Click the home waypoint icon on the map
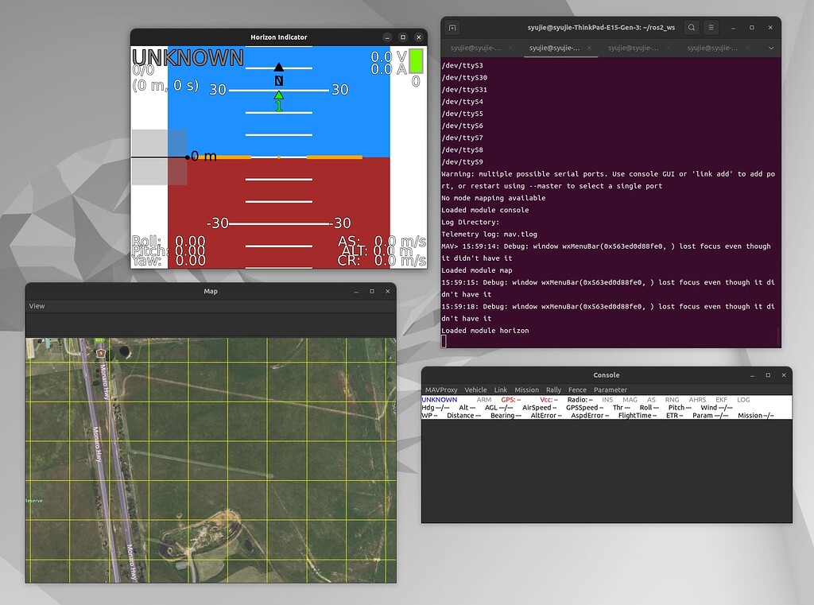The height and width of the screenshot is (605, 814). 100,352
